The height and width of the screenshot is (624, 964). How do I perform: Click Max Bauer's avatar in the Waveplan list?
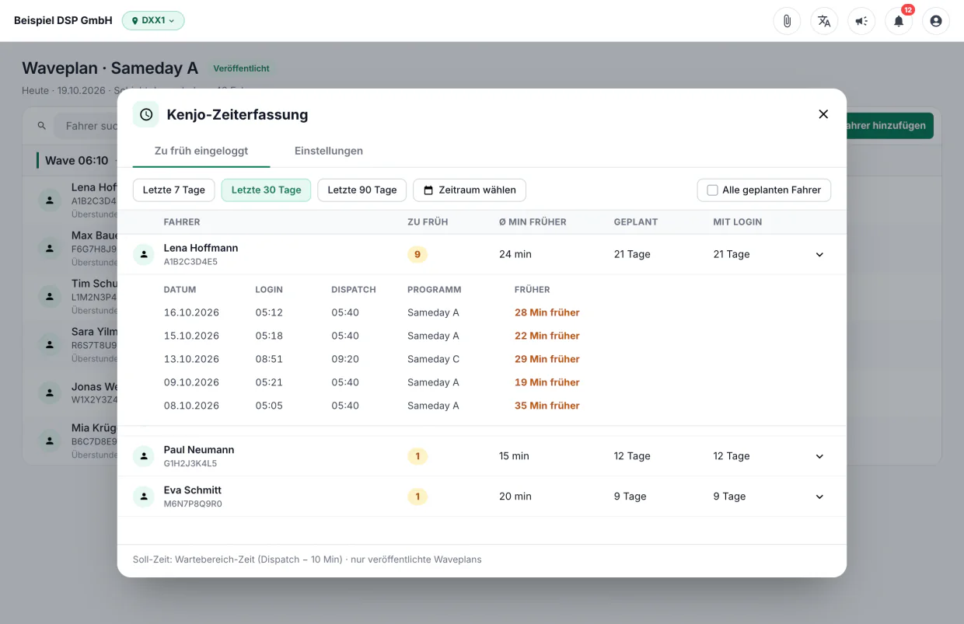[x=50, y=248]
